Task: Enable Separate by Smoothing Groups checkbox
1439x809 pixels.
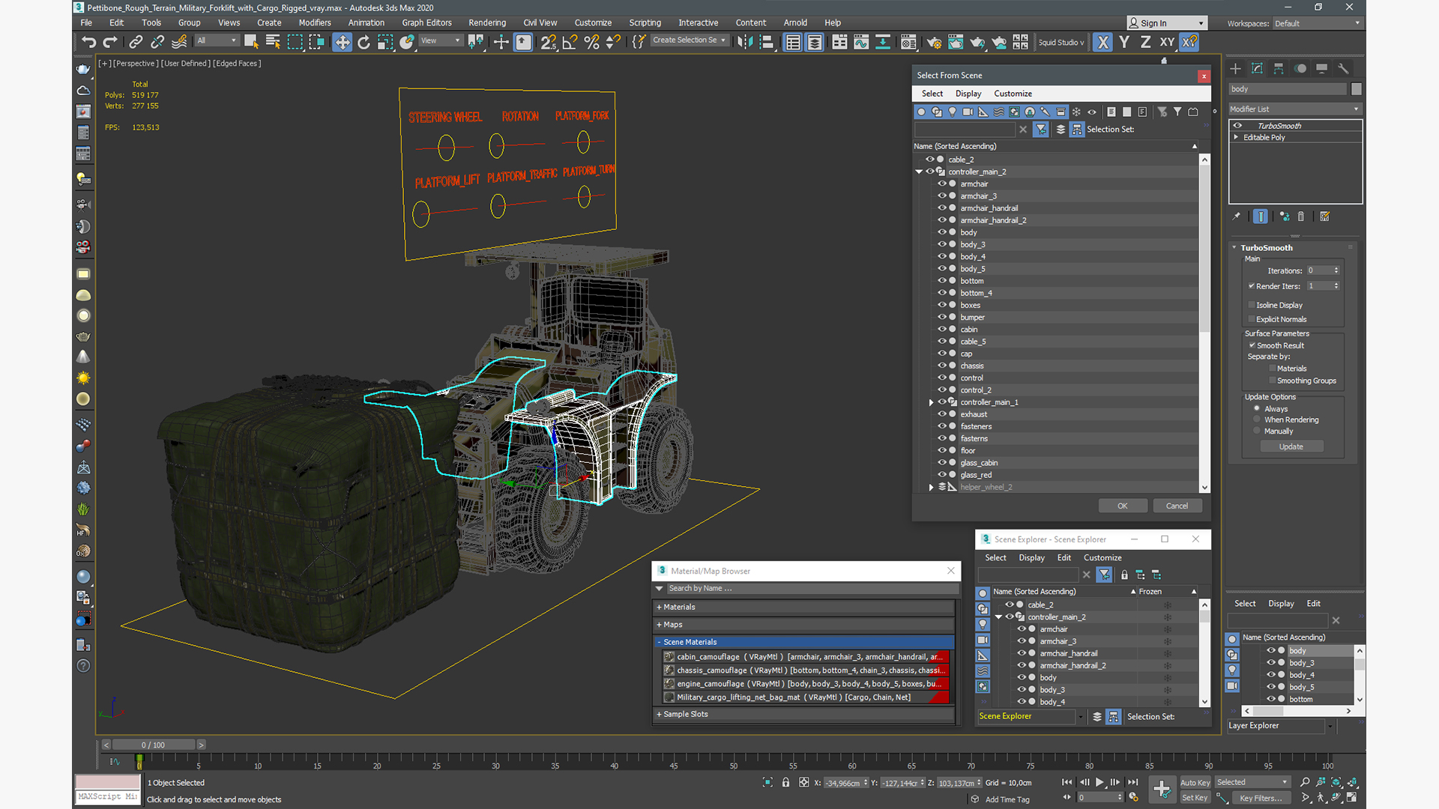Action: click(1273, 381)
